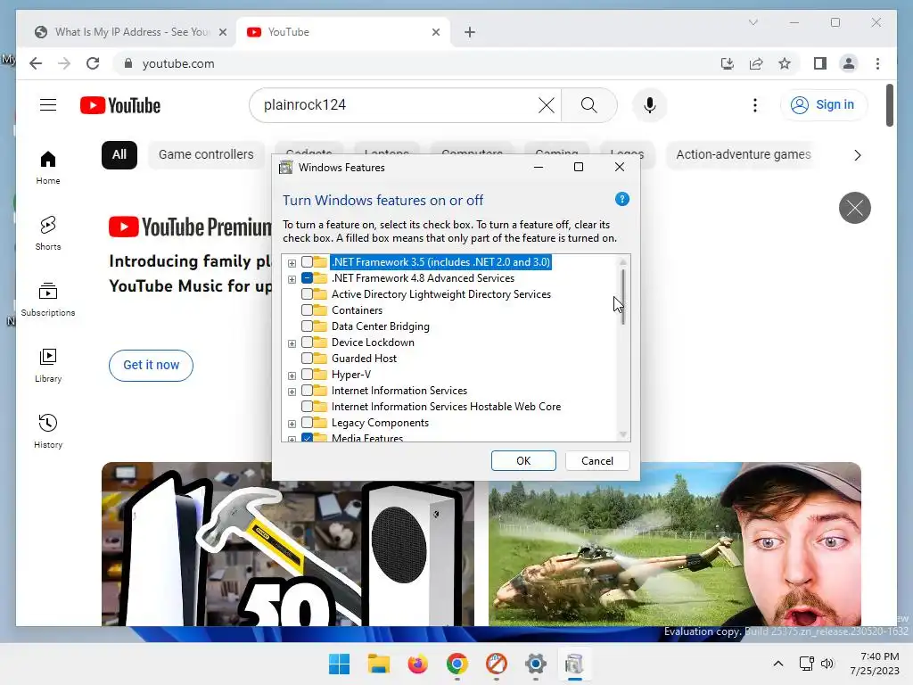Open Chrome three-dot menu
The image size is (913, 685).
877,63
